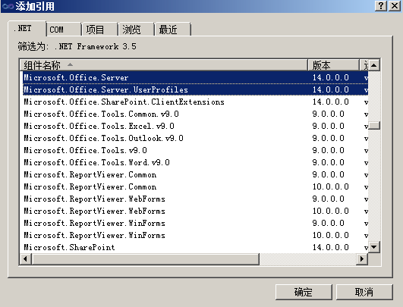The width and height of the screenshot is (403, 307).
Task: Click the 添加引用 title bar app icon
Action: tap(8, 6)
